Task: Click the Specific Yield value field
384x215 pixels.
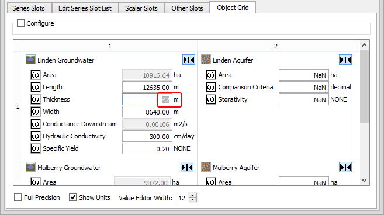Action: (147, 148)
